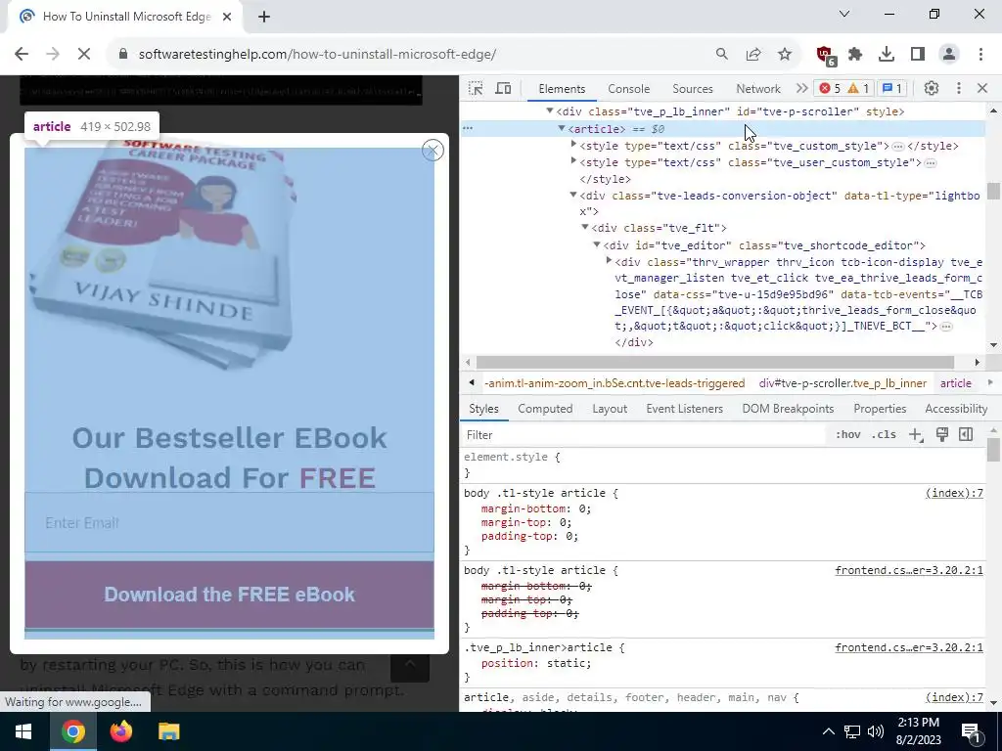Open the Accessibility tab
The width and height of the screenshot is (1002, 751).
click(956, 409)
